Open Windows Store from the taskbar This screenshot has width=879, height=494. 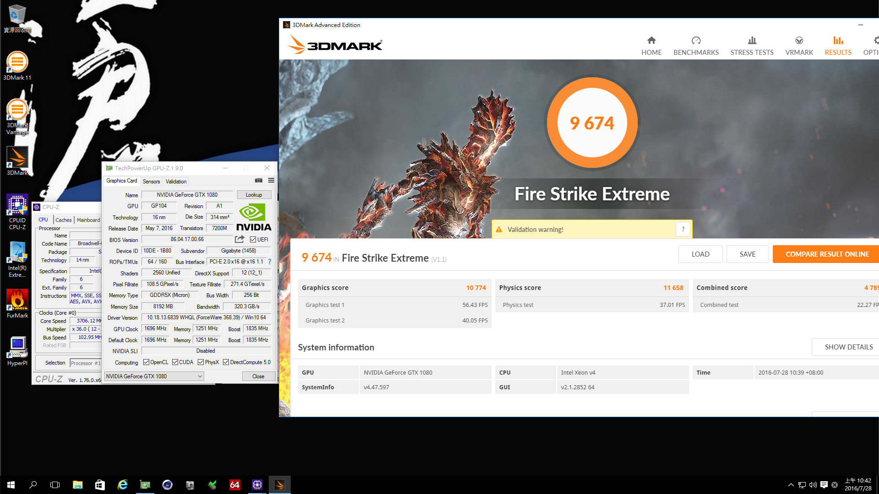(x=100, y=485)
